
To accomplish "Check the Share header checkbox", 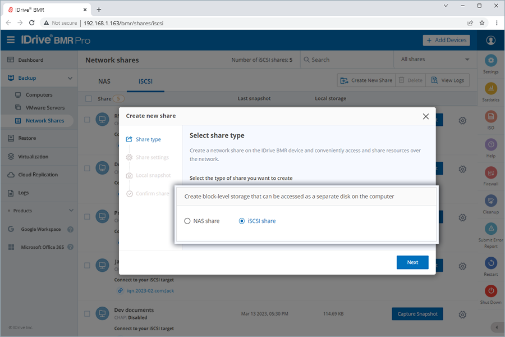I will [88, 98].
